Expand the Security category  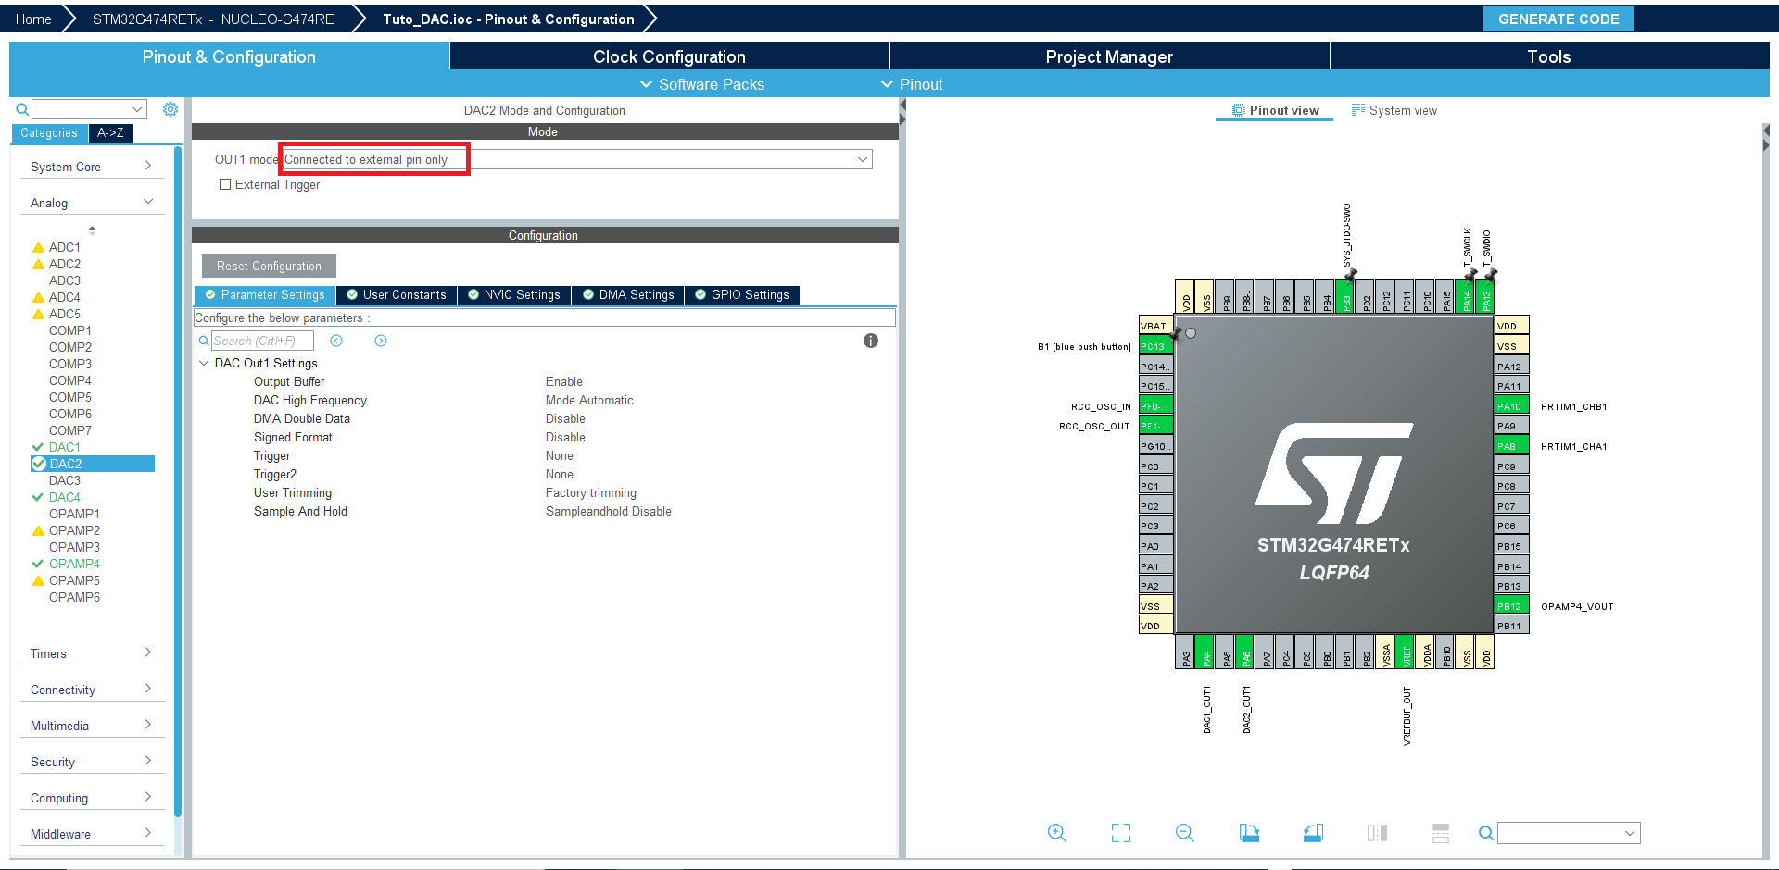(x=91, y=762)
